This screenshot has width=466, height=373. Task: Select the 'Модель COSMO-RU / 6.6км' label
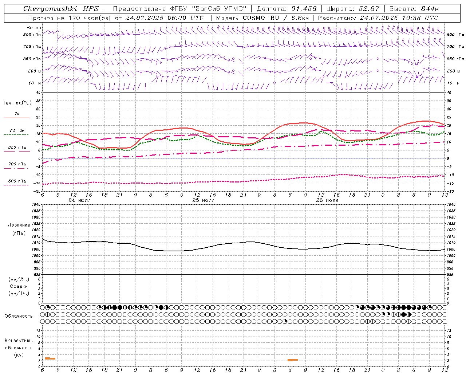(262, 18)
